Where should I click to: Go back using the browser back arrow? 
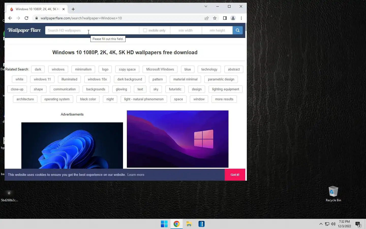(10, 18)
